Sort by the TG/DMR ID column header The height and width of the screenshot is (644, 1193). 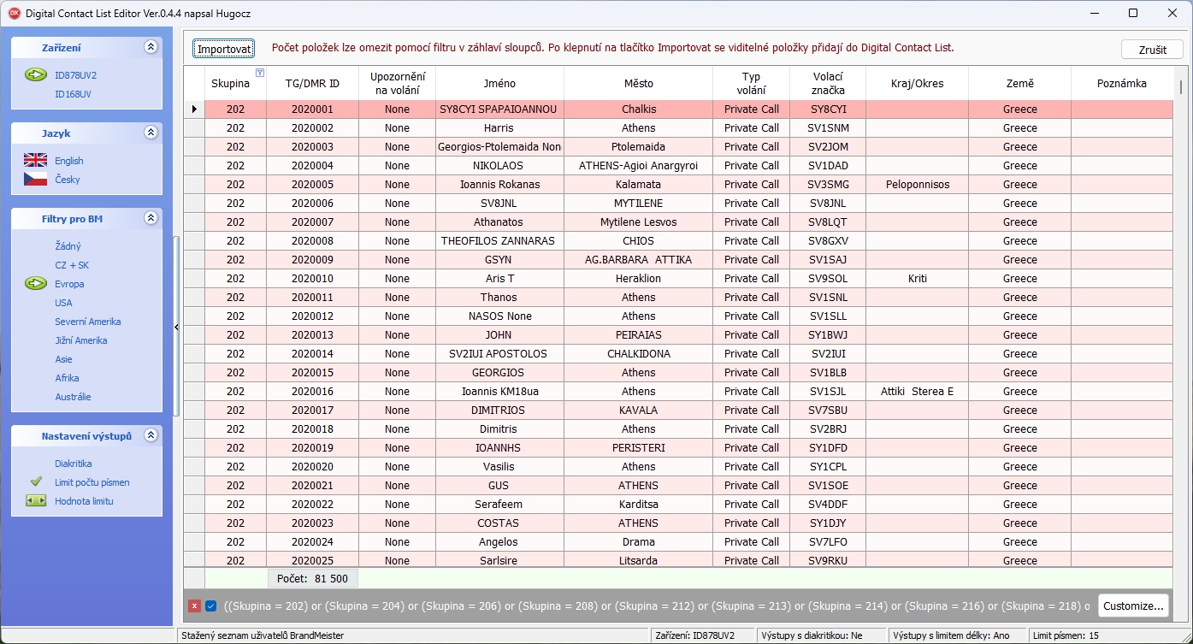coord(312,83)
